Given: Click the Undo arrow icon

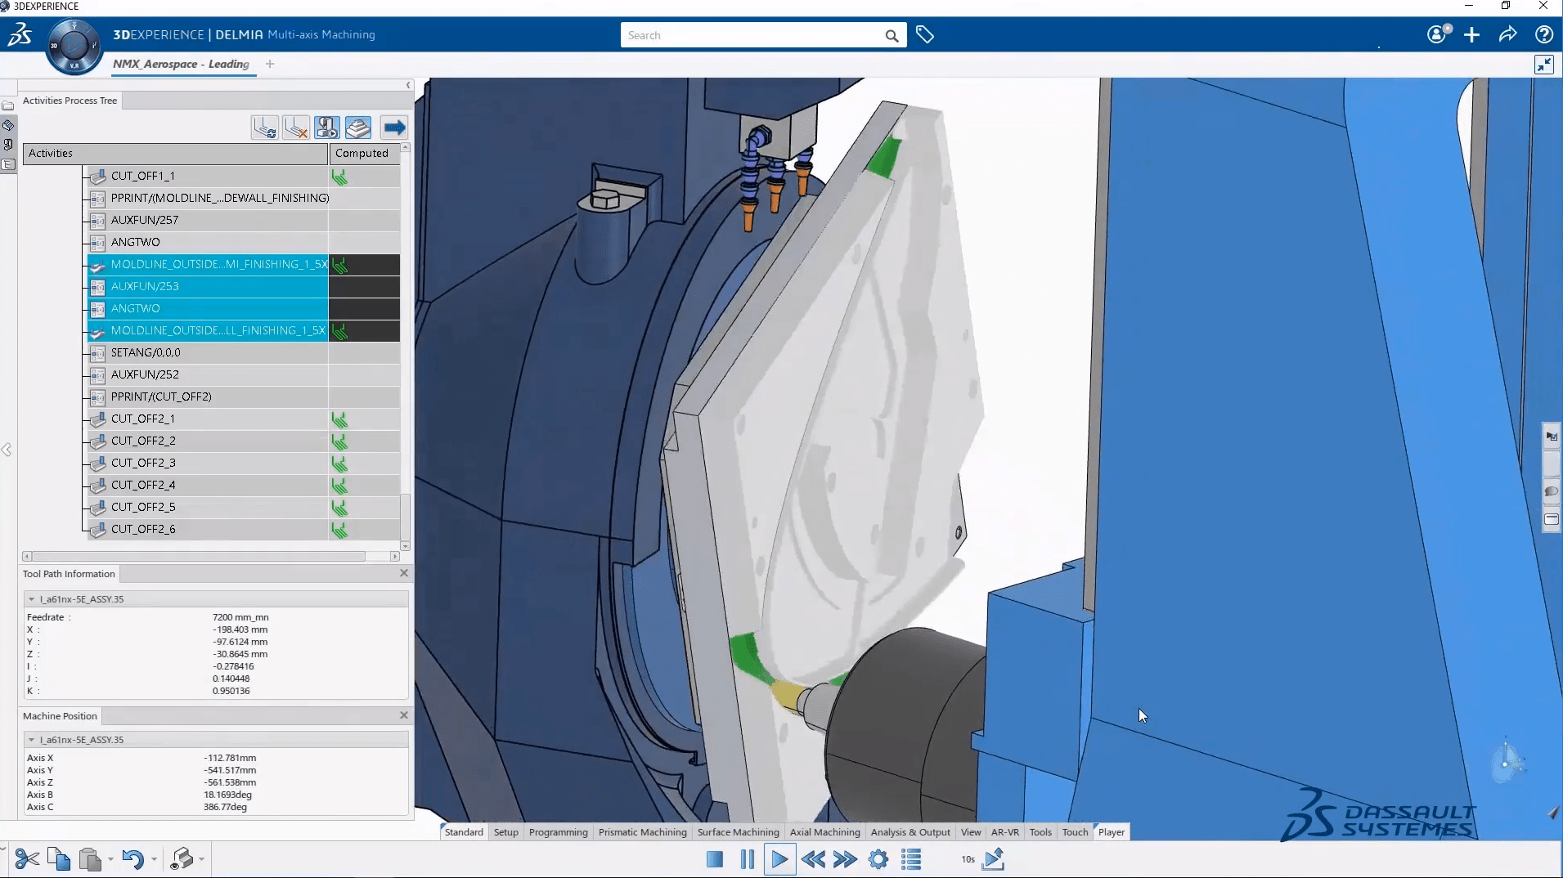Looking at the screenshot, I should (132, 859).
